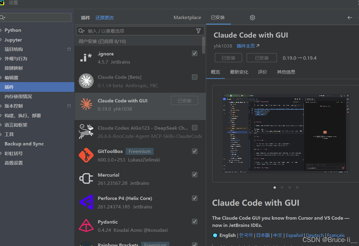Click the GitToolBox plugin icon
This screenshot has height=246, width=359.
coord(86,155)
